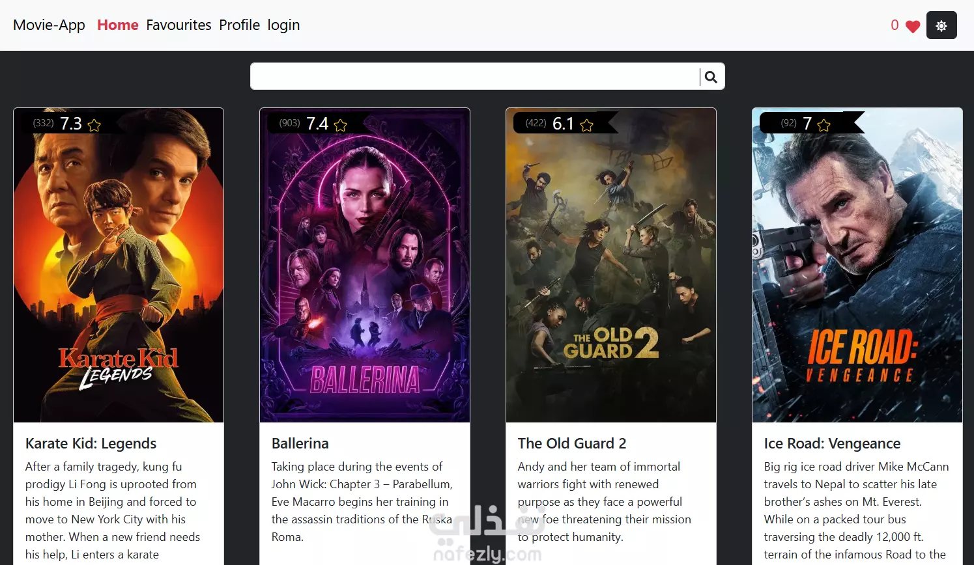The image size is (974, 565).
Task: Click The Old Guard 2 title
Action: 572,443
